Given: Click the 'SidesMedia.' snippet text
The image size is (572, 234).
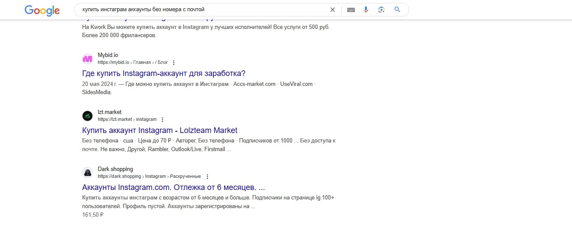Looking at the screenshot, I should tap(97, 92).
